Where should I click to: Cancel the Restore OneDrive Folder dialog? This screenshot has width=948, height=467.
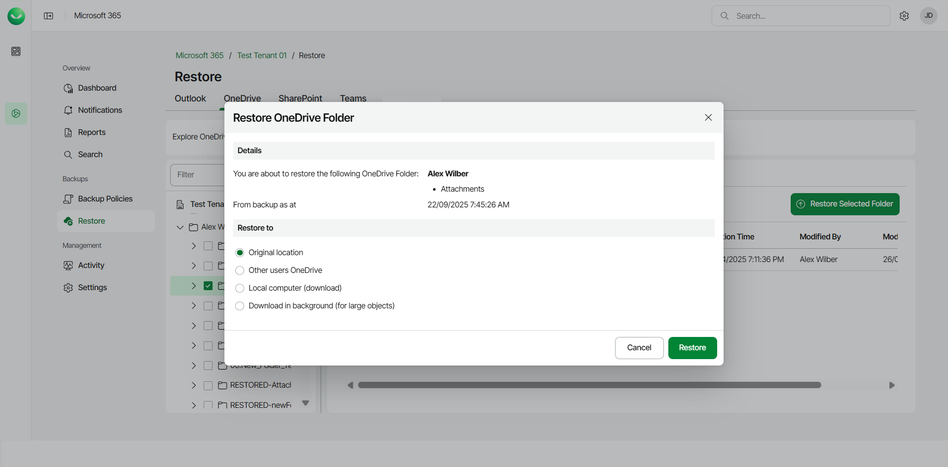639,348
